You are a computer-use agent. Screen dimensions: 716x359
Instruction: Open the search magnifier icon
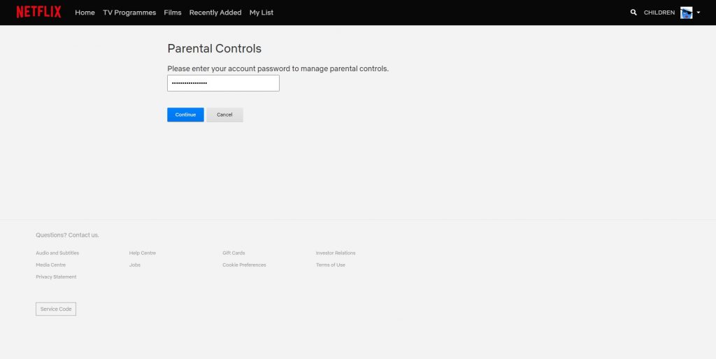tap(633, 13)
